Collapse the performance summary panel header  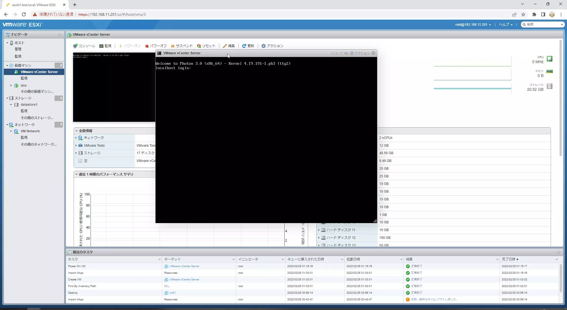pyautogui.click(x=76, y=174)
